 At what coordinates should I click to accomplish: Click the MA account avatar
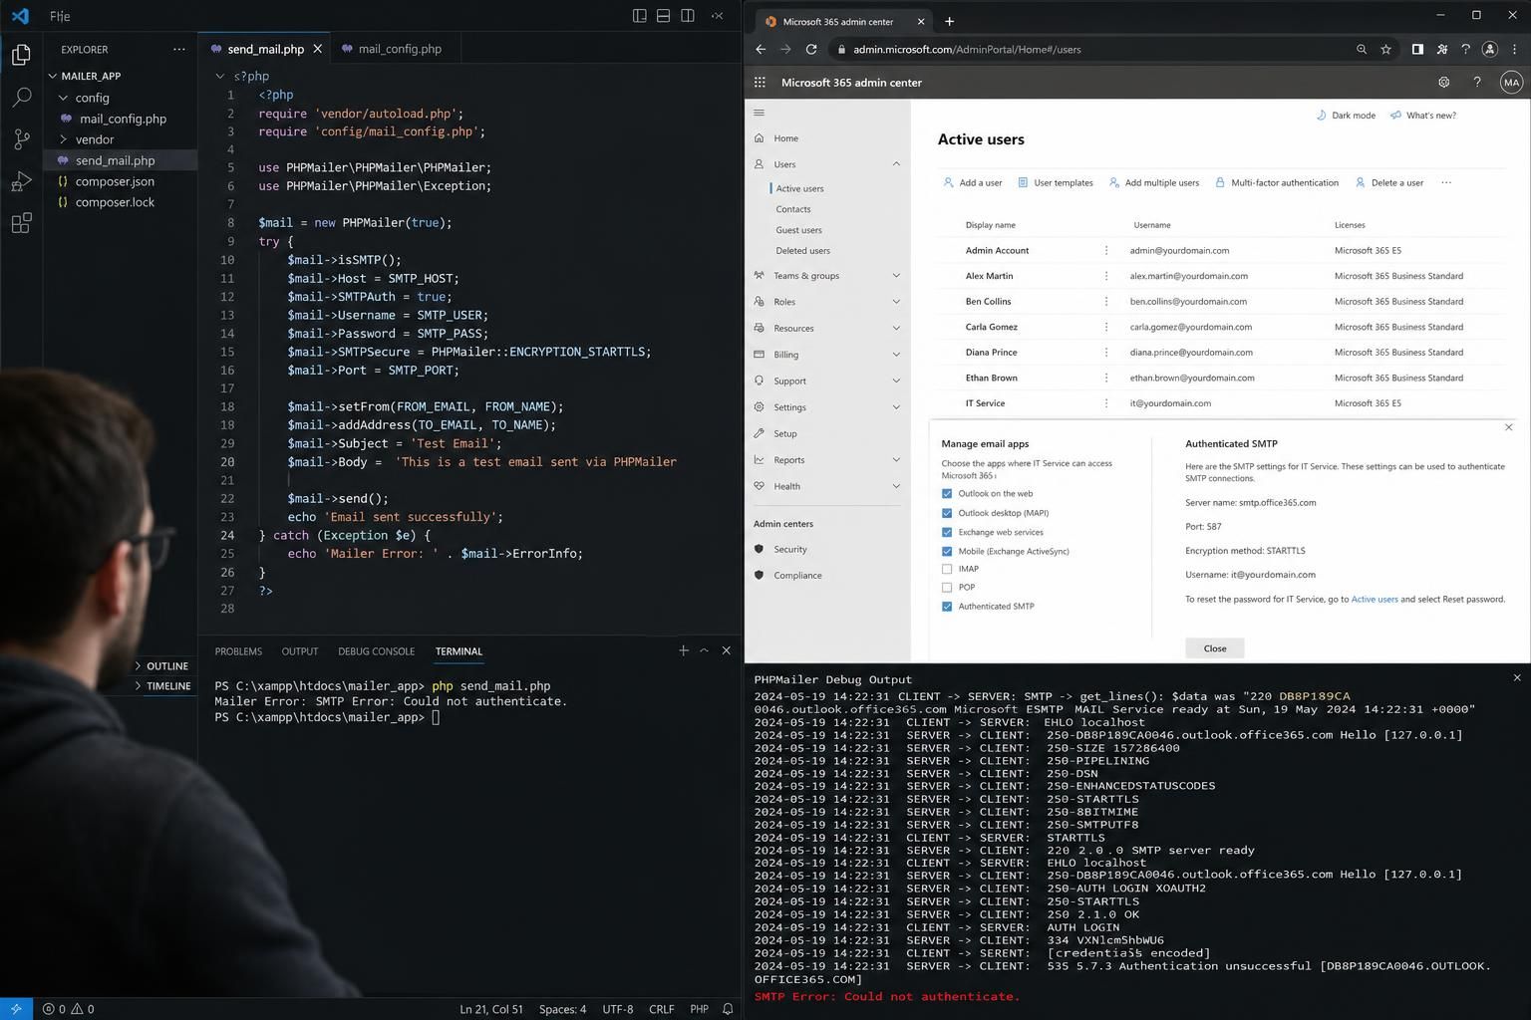(1511, 83)
